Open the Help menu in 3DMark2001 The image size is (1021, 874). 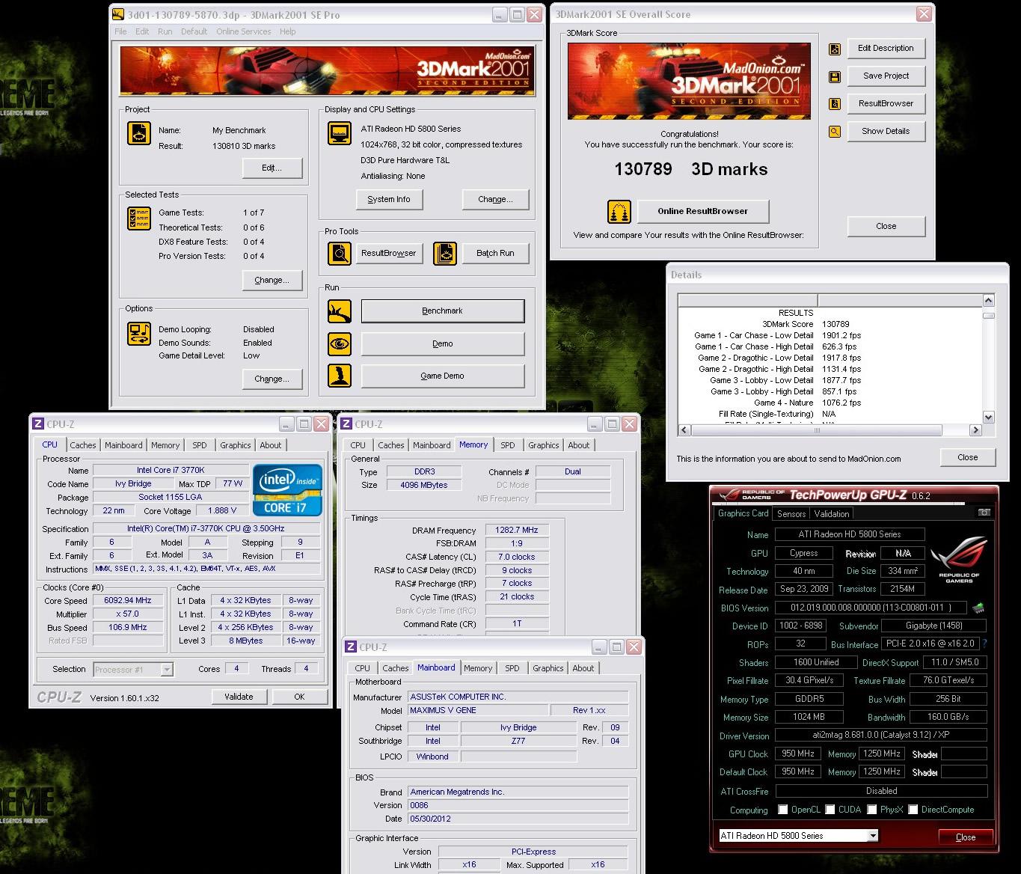(x=288, y=31)
